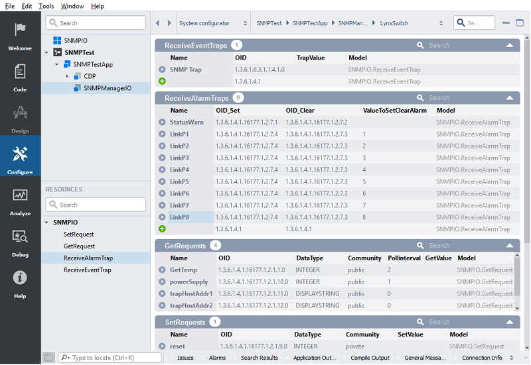Collapse the GetRequests section

[x=509, y=246]
